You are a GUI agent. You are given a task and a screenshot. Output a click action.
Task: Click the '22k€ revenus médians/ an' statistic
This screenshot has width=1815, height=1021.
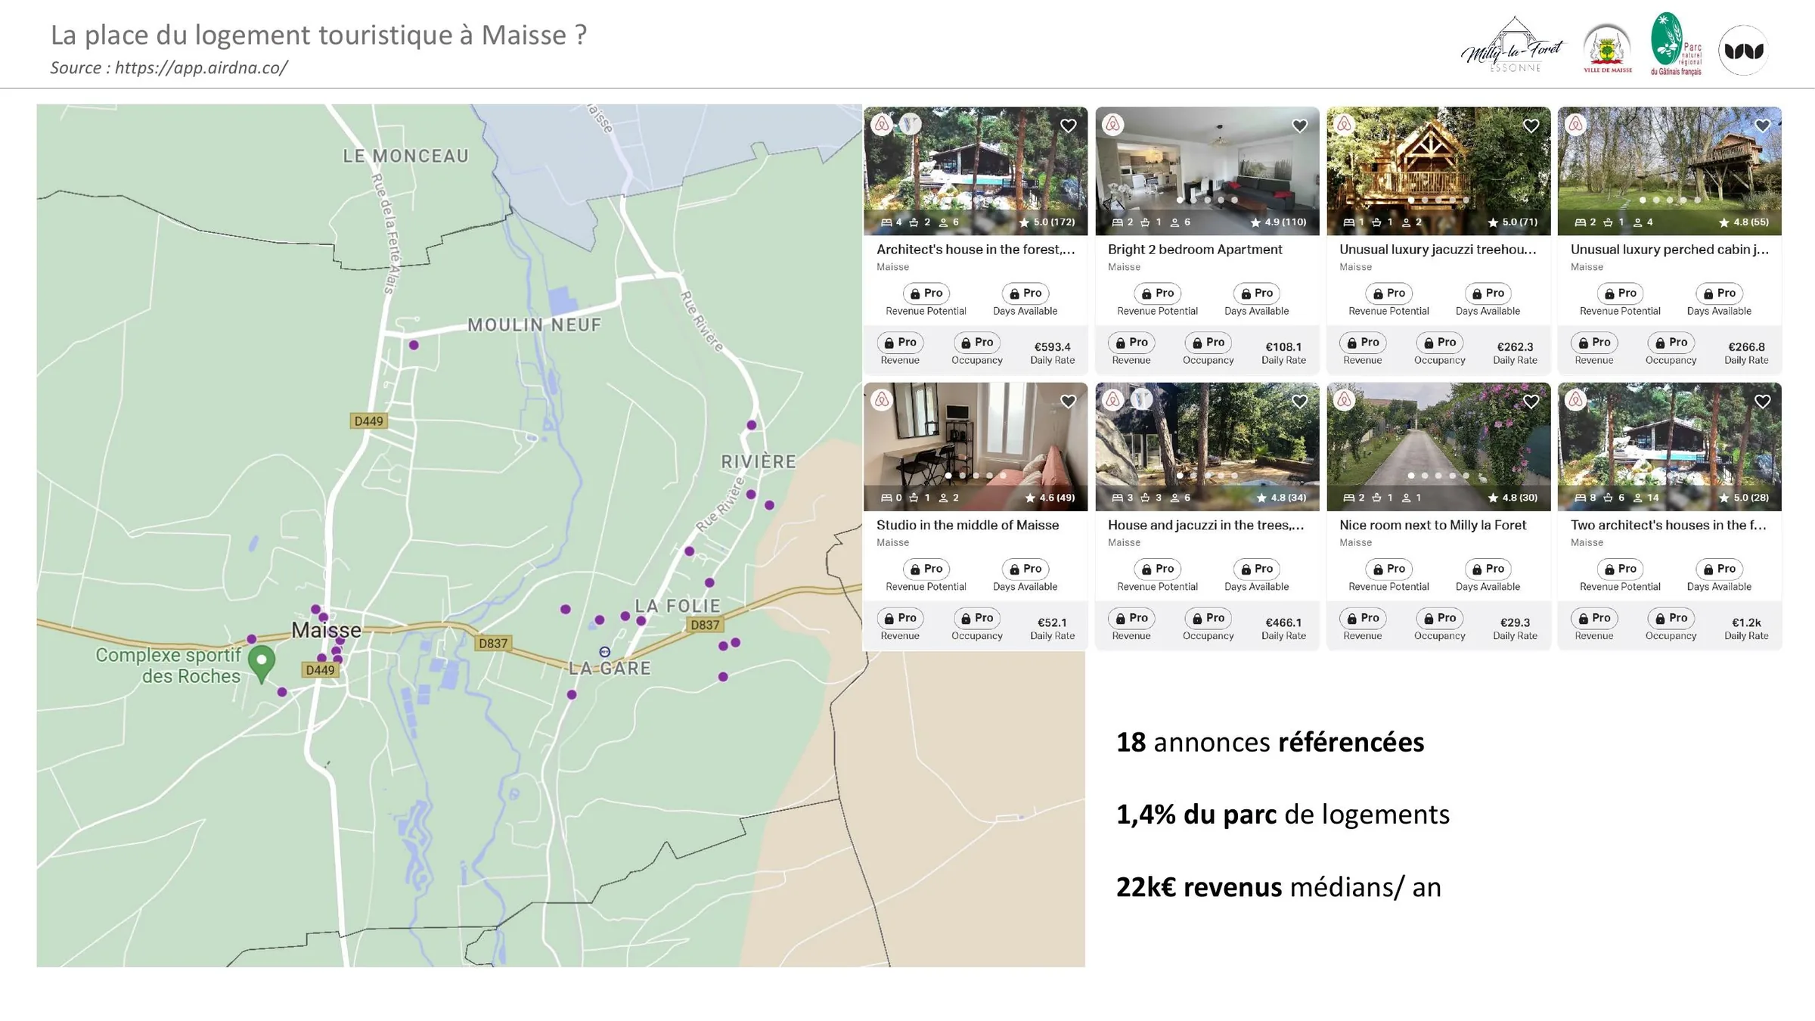1279,887
